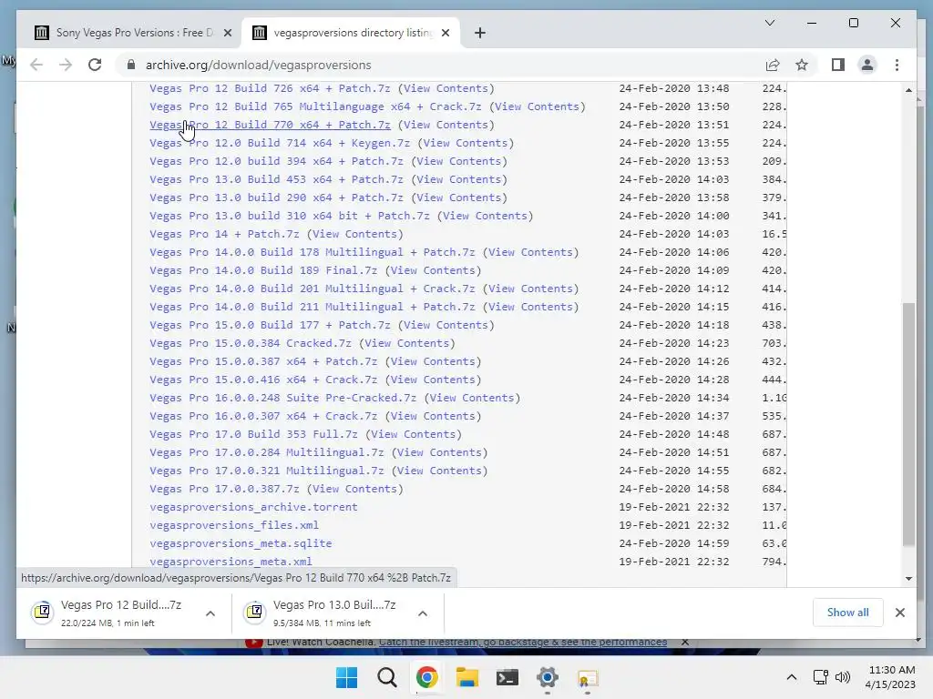Download Vegas Pro 14 + Patch.7z
933x699 pixels.
click(224, 234)
